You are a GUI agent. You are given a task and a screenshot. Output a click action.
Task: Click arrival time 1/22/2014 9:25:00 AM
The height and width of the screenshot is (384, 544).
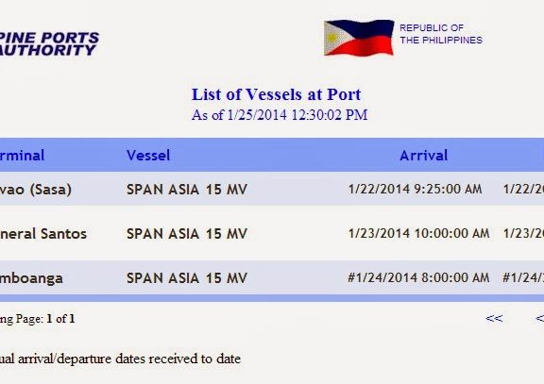[x=415, y=189]
